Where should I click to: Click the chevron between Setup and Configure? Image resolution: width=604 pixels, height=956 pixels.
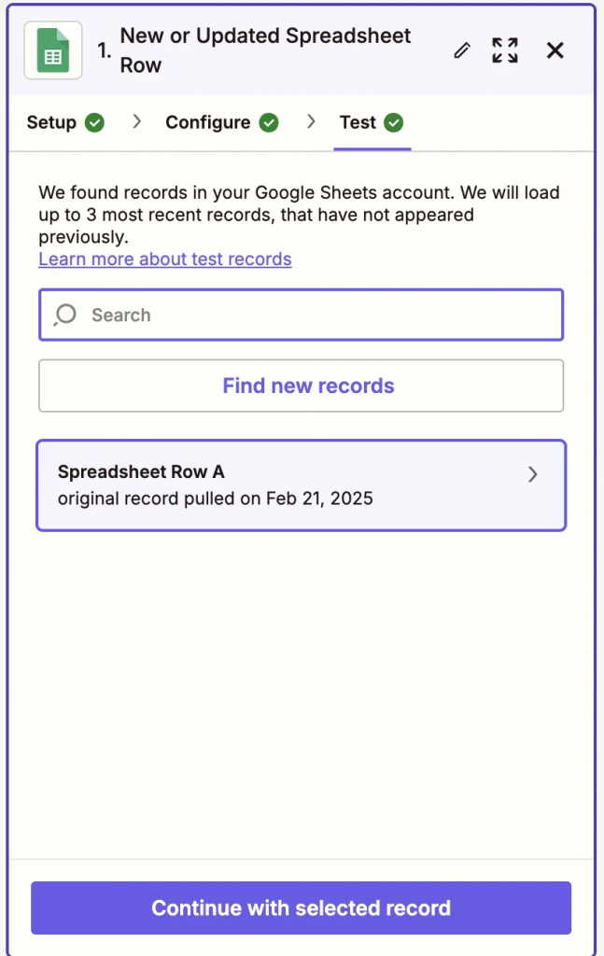(x=137, y=122)
